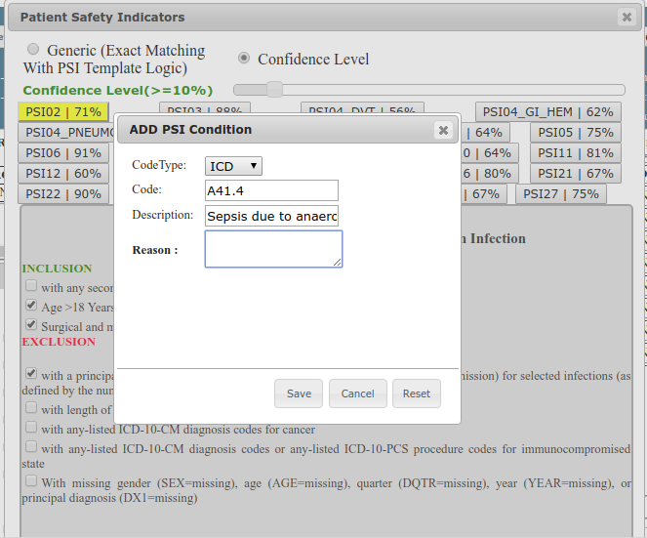Open the PSI27 | 75% tab

click(560, 194)
